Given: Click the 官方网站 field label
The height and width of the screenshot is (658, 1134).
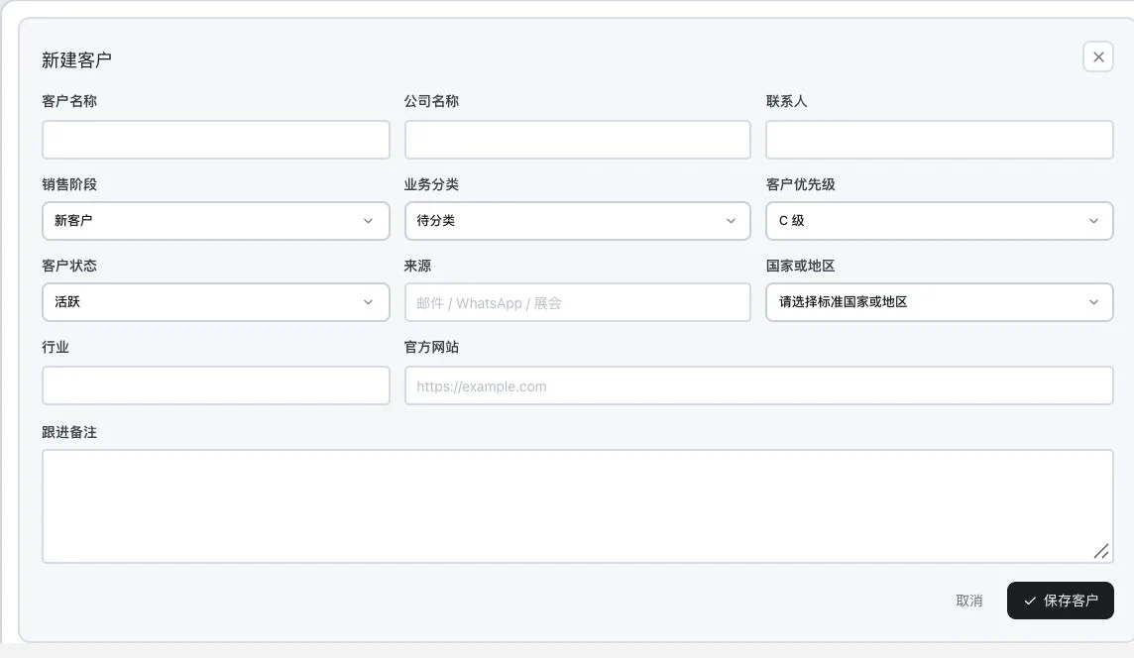Looking at the screenshot, I should (x=432, y=347).
